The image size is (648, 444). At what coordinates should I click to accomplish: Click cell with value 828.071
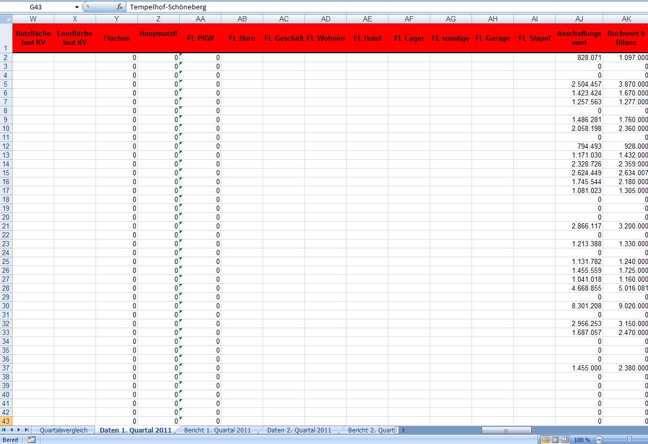[x=579, y=57]
